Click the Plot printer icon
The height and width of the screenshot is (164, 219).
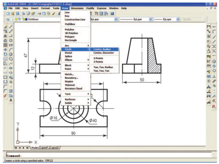click(23, 14)
